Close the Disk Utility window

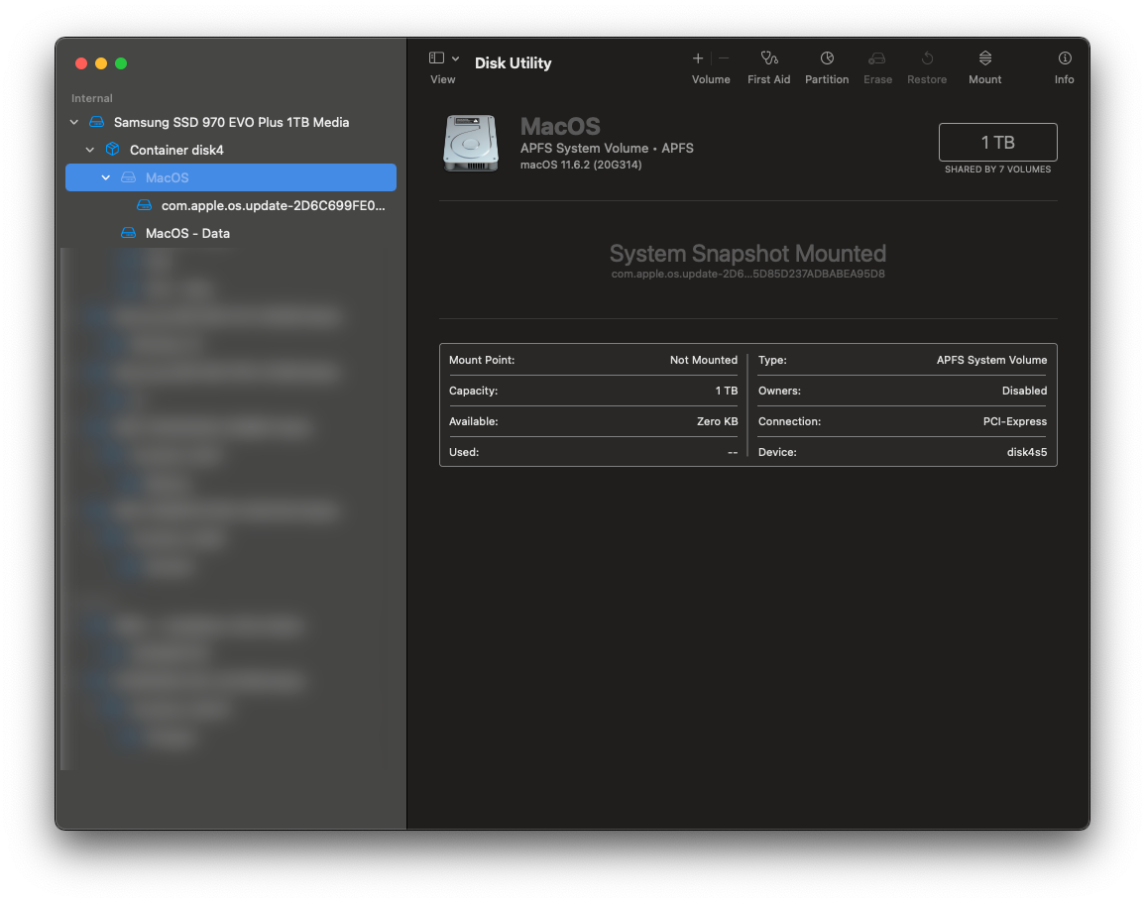click(x=81, y=63)
